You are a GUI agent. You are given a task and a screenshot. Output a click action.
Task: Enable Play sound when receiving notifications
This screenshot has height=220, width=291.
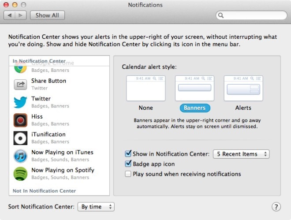click(x=128, y=174)
